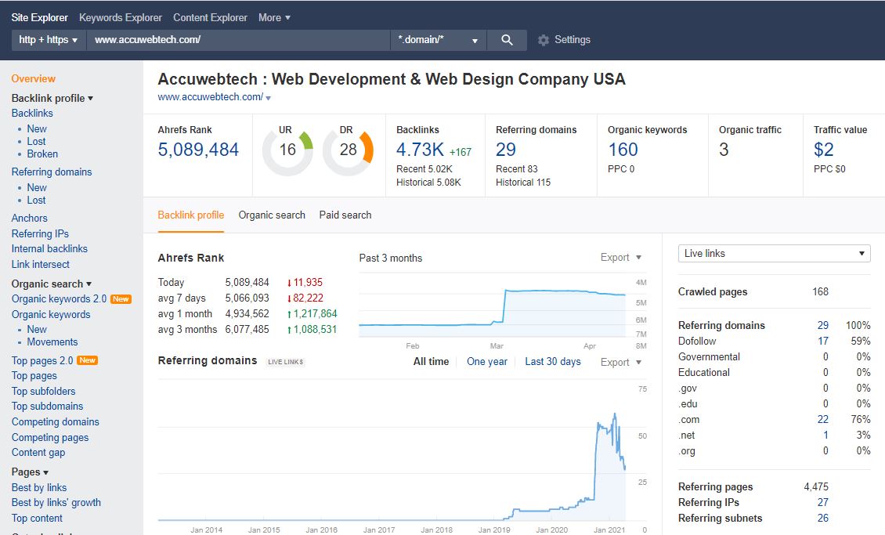Show All time referring domains range

[x=432, y=362]
